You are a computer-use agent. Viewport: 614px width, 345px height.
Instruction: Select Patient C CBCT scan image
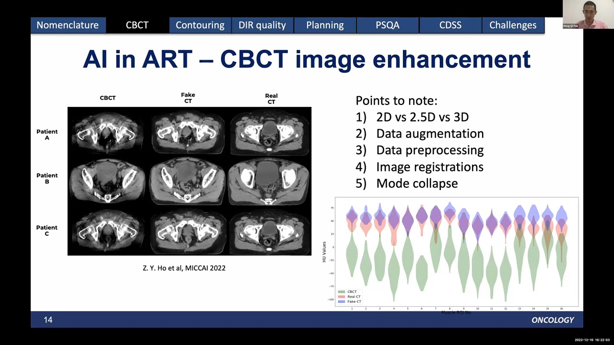pos(107,231)
